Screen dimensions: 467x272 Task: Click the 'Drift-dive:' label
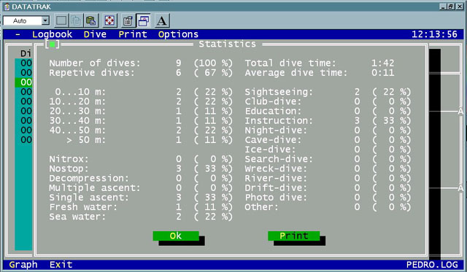tap(276, 188)
